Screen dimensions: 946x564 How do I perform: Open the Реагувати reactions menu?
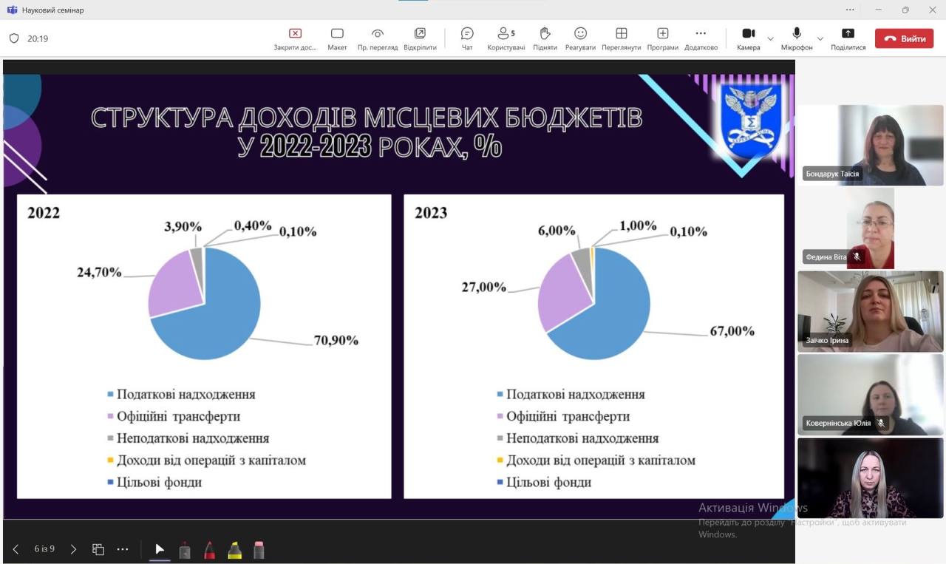tap(580, 38)
